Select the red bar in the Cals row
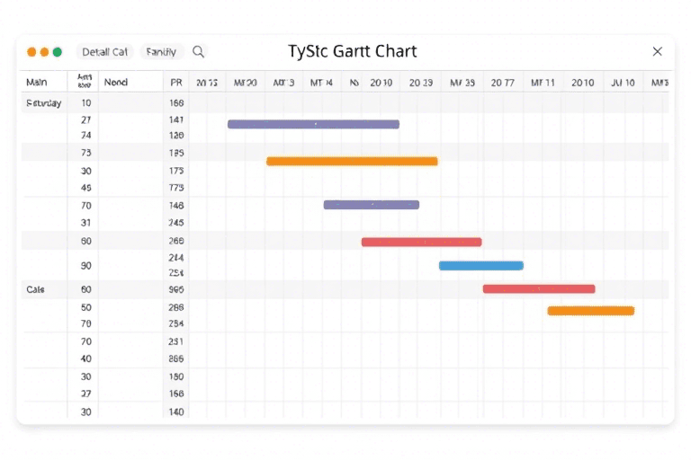Screen dimensions: 691x460 [x=538, y=289]
